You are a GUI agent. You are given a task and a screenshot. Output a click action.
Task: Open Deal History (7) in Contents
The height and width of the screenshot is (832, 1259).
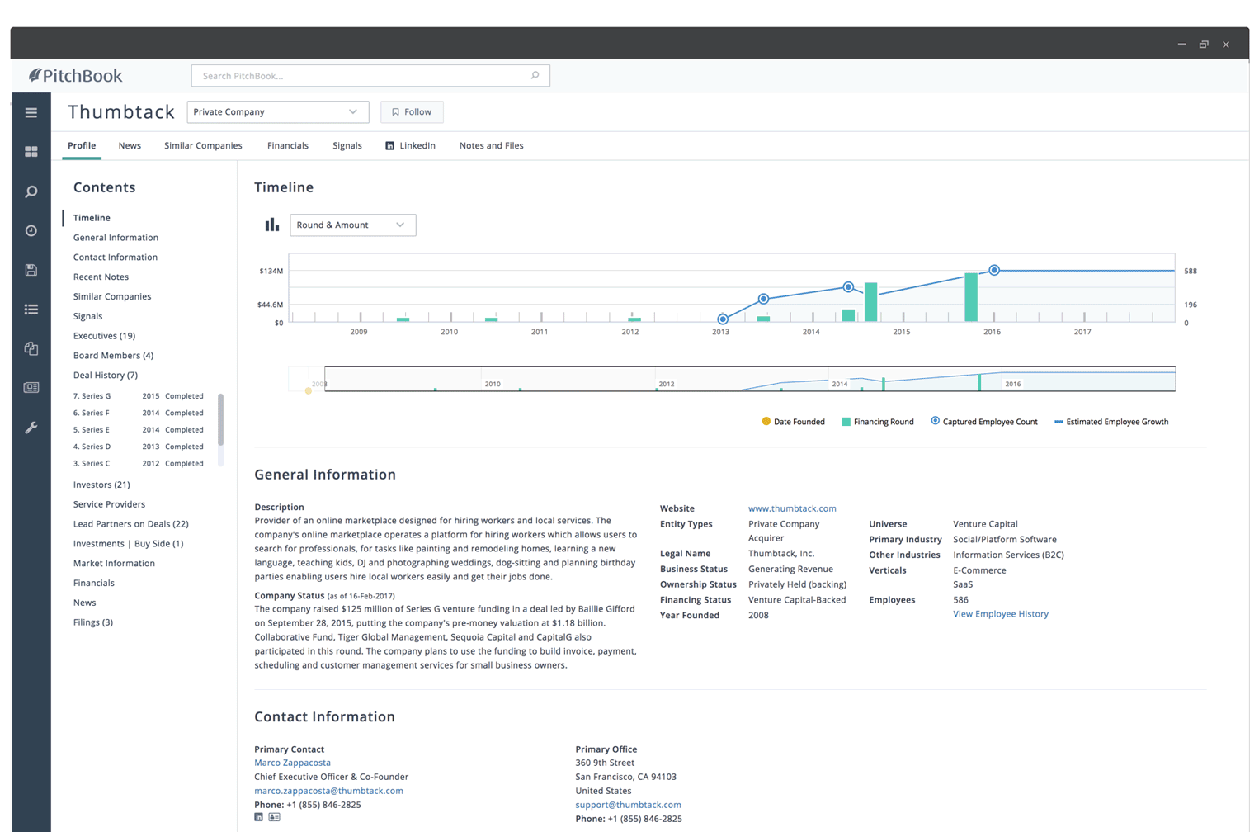[106, 376]
